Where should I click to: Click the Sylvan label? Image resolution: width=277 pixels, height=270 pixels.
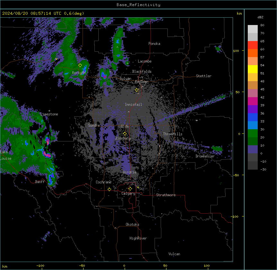click(x=125, y=79)
